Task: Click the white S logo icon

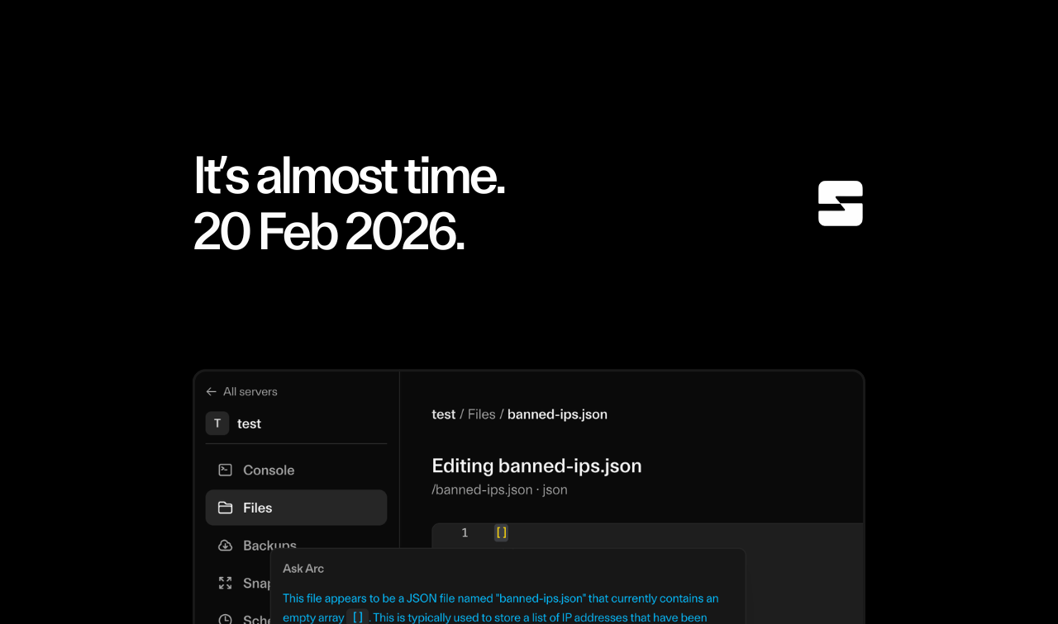Action: 840,203
